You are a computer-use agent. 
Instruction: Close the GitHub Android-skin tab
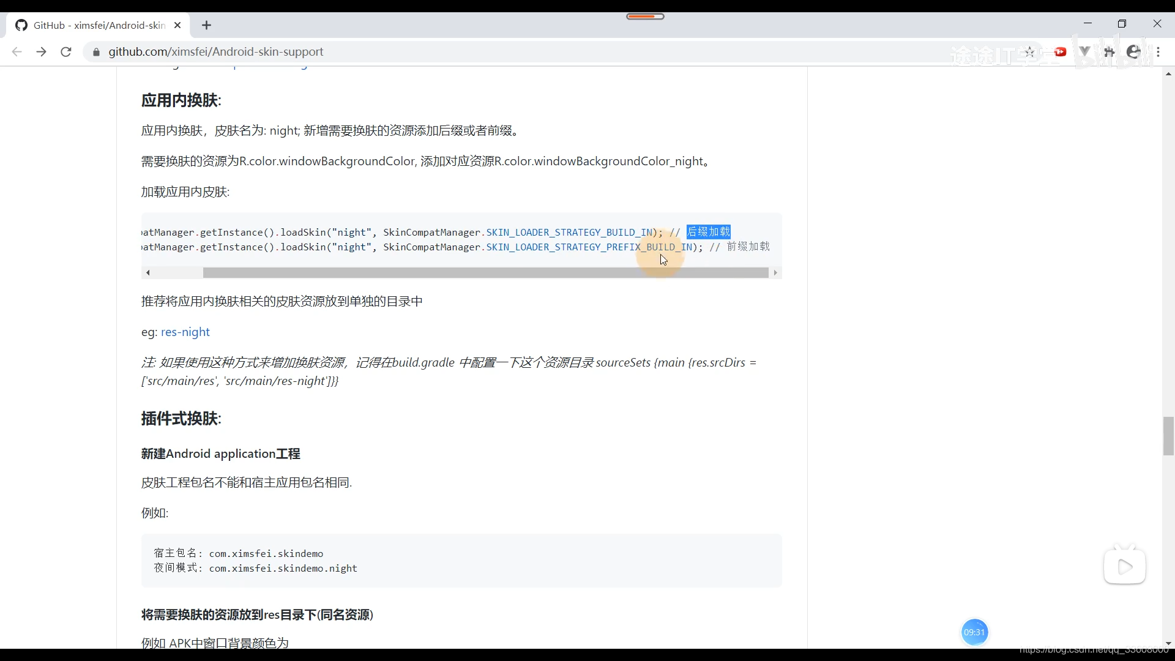pyautogui.click(x=177, y=25)
